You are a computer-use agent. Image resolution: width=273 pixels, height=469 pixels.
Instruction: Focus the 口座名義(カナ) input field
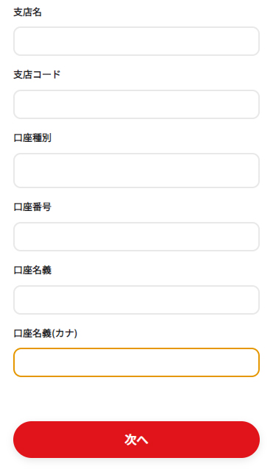click(x=136, y=362)
